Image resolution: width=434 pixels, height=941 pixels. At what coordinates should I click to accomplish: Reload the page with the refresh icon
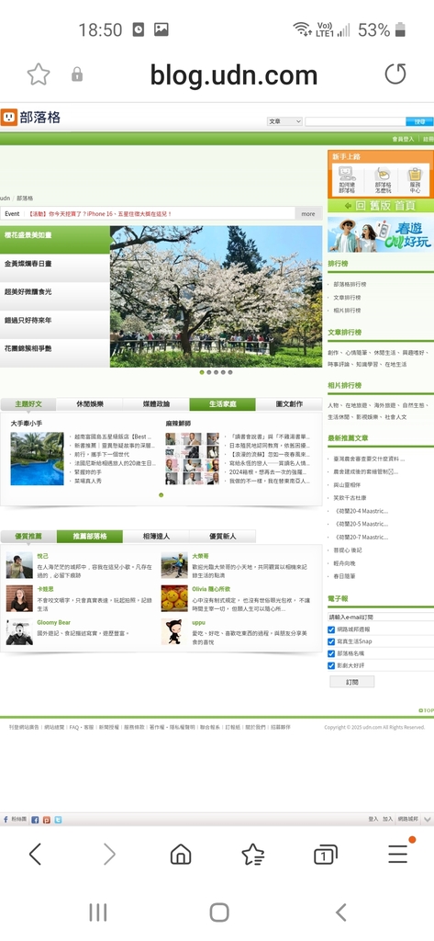pyautogui.click(x=395, y=74)
